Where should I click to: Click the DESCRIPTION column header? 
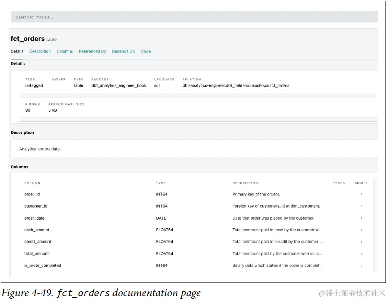point(245,183)
